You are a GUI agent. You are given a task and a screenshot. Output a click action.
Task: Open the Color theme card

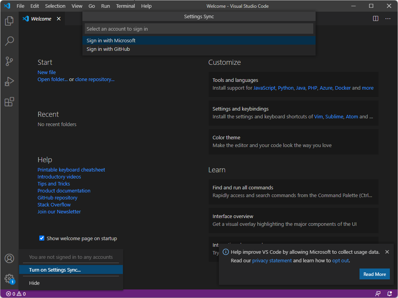click(293, 142)
